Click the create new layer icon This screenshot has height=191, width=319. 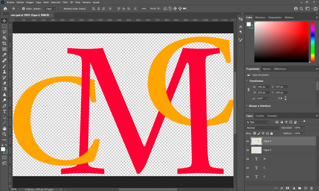pos(305,188)
